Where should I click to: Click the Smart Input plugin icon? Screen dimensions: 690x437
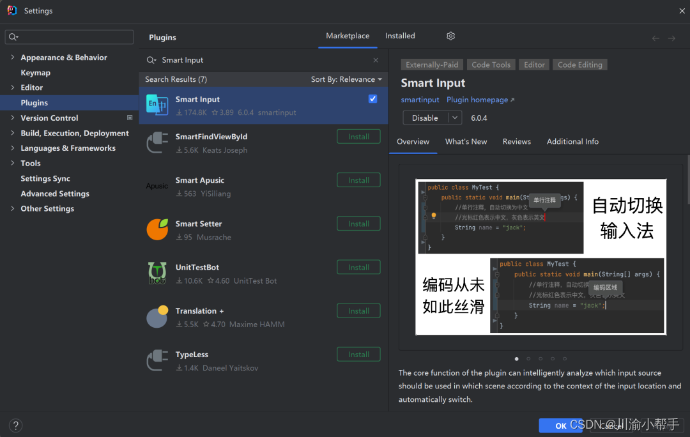tap(157, 105)
